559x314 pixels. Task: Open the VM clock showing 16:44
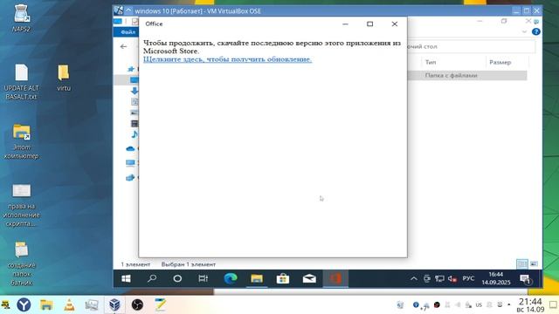tap(496, 278)
